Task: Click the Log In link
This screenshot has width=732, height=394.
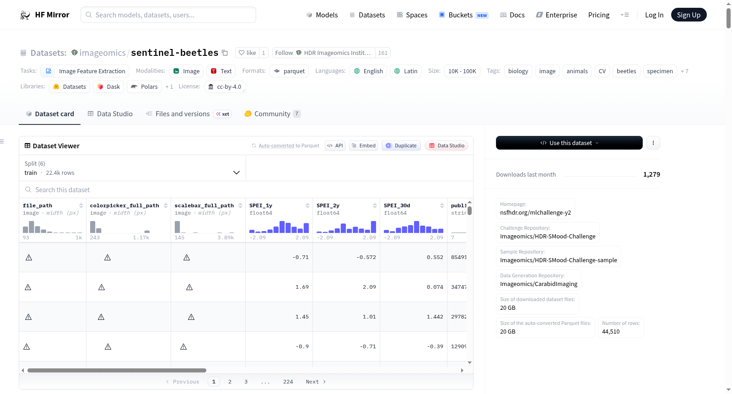Action: coord(654,15)
